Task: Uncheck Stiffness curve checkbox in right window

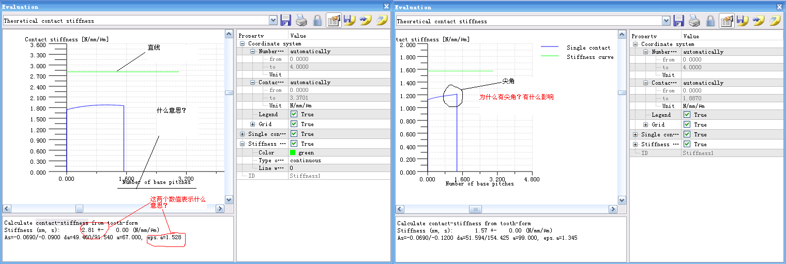Action: [x=687, y=144]
